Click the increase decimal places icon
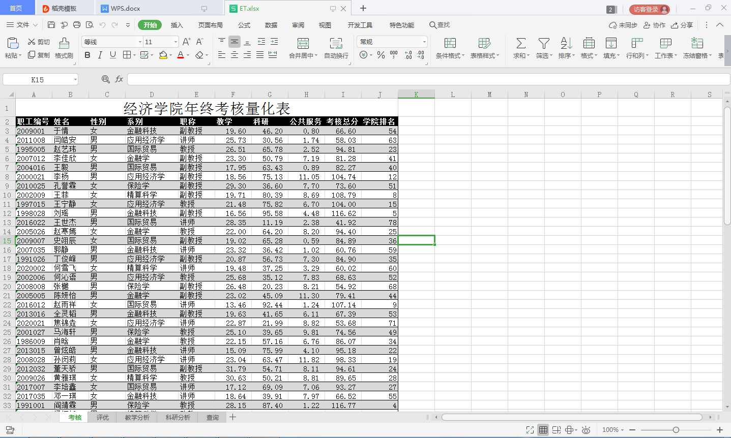731x438 pixels. (x=408, y=55)
